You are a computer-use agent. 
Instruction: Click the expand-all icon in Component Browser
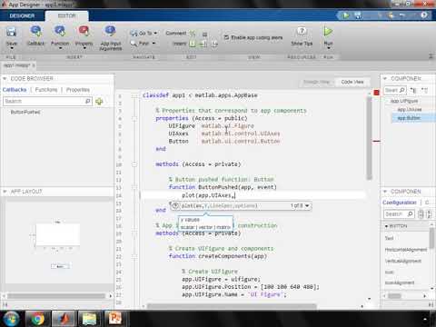(413, 90)
